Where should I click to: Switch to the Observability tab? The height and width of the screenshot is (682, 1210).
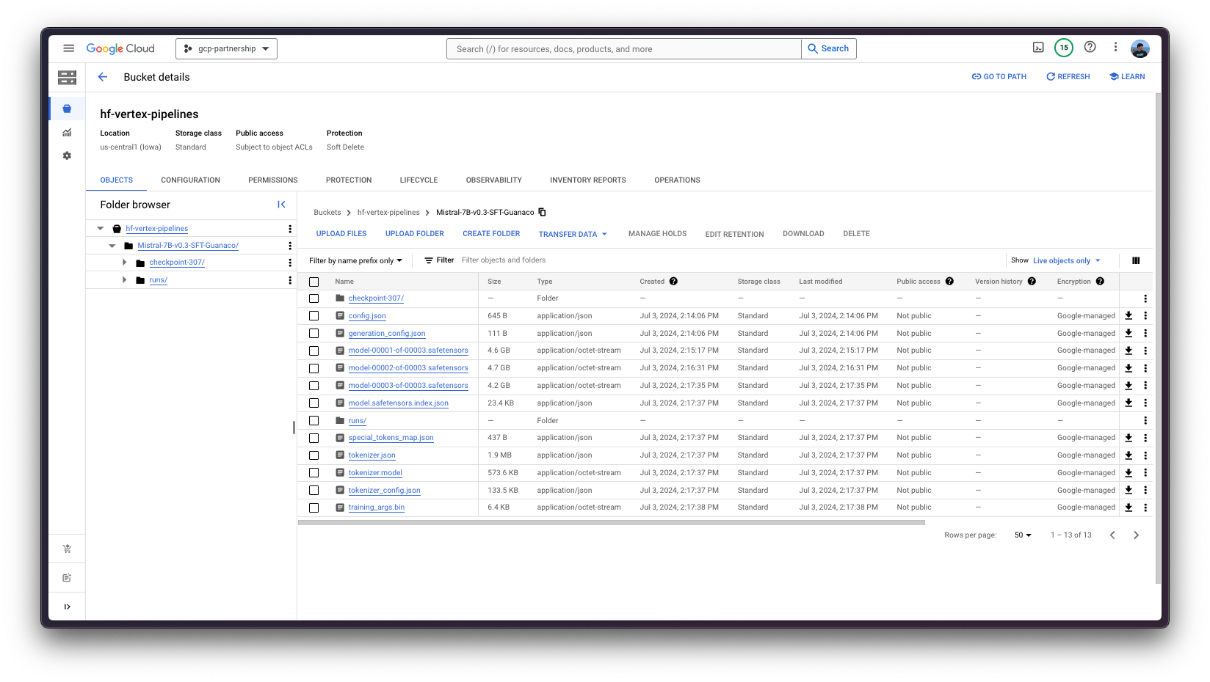(x=494, y=180)
